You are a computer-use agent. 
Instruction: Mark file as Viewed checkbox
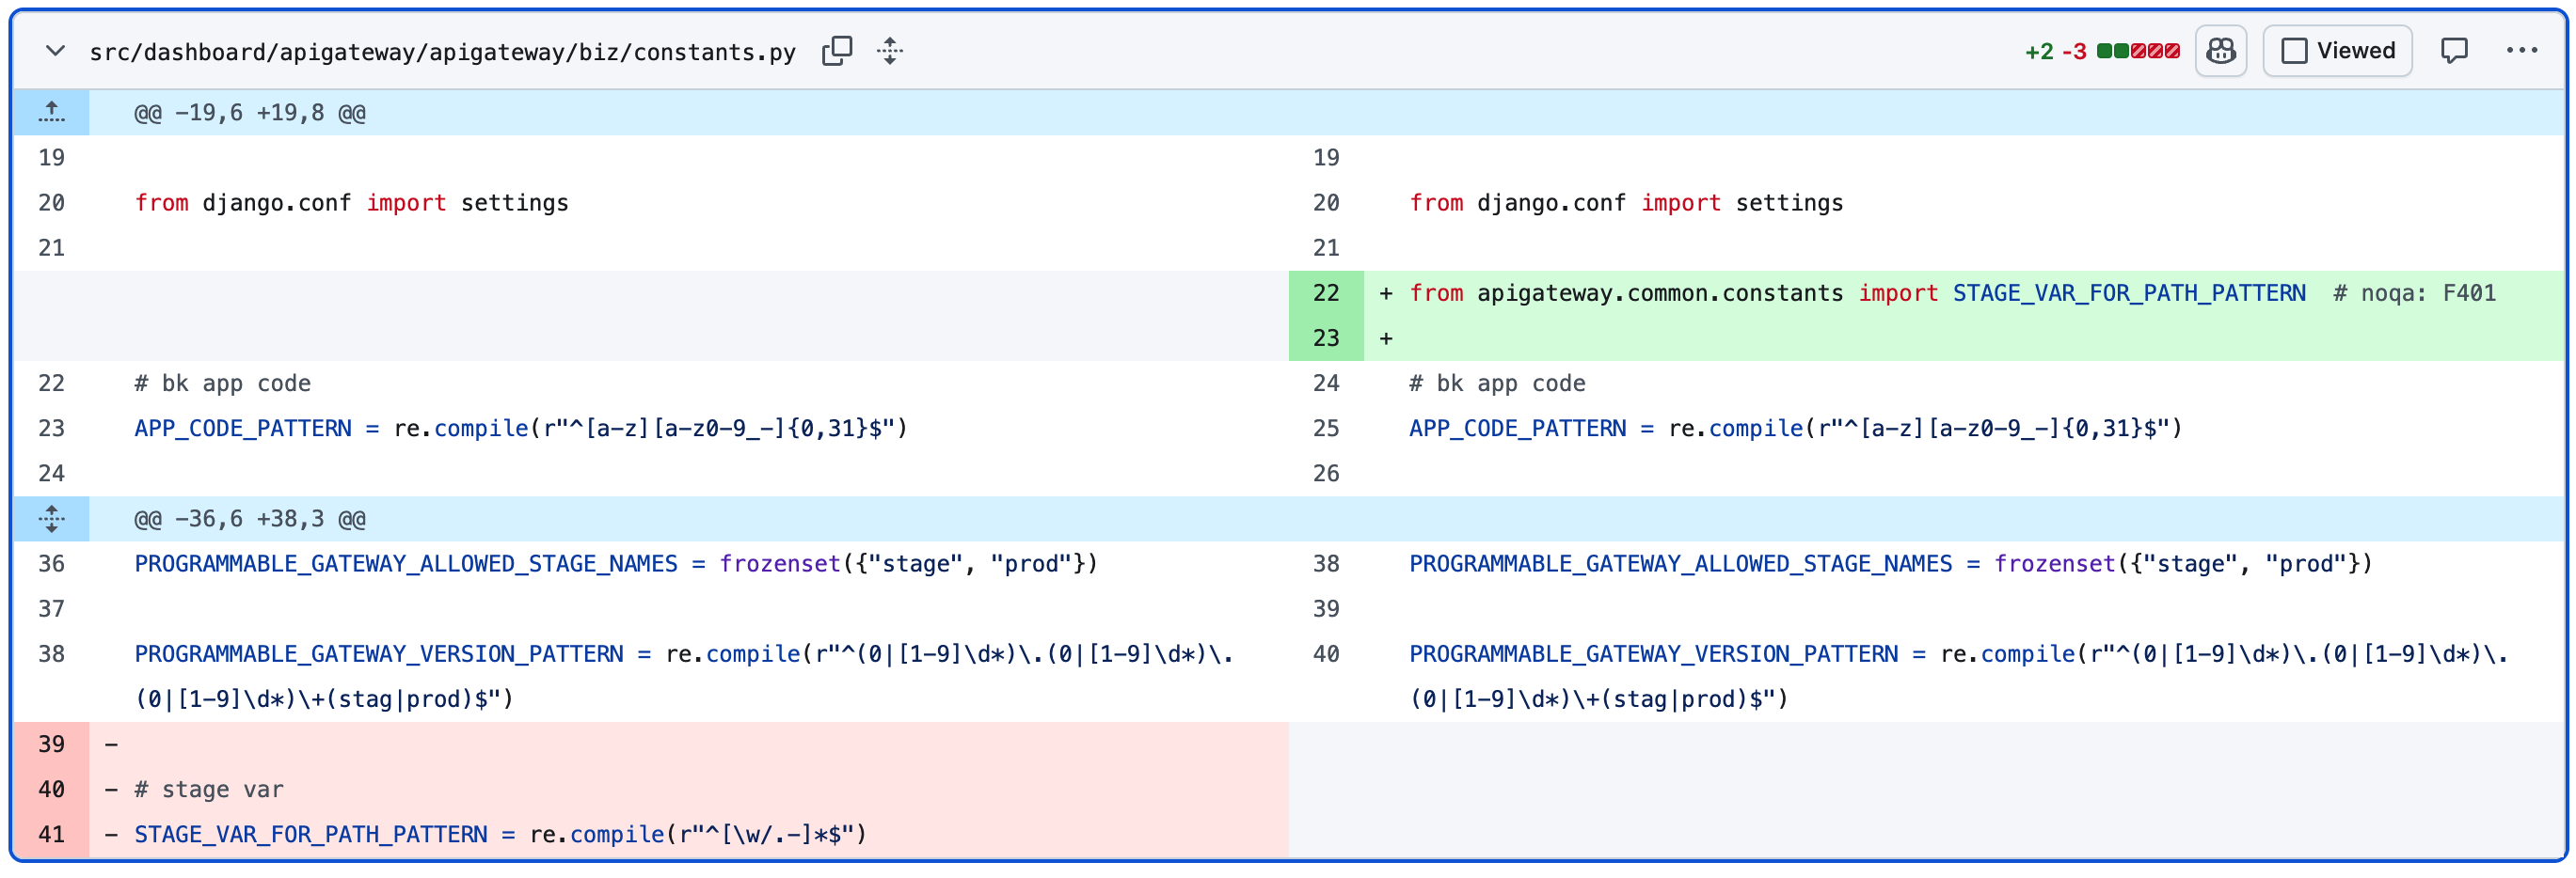(2294, 51)
